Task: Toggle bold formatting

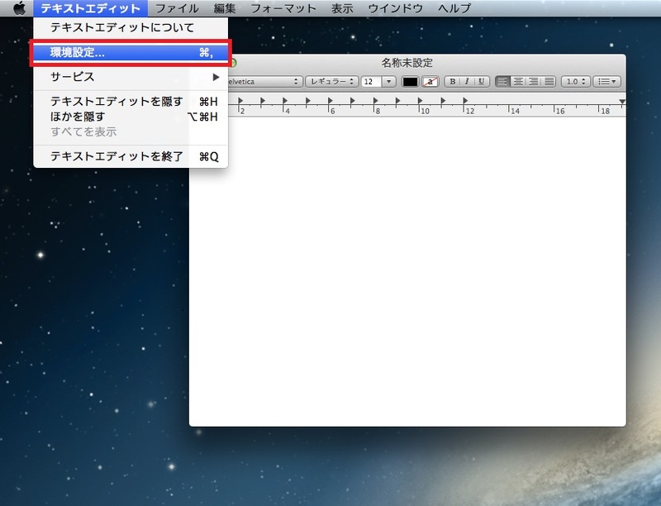Action: pyautogui.click(x=452, y=81)
